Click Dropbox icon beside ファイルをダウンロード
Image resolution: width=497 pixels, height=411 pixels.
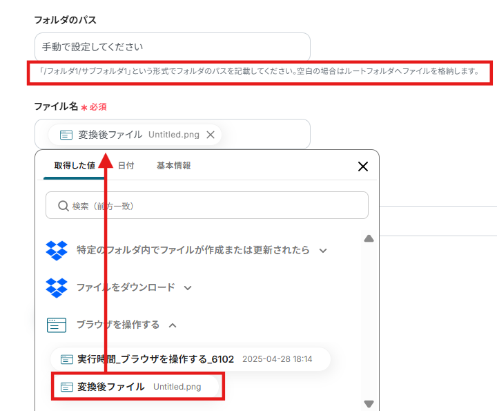pyautogui.click(x=57, y=288)
